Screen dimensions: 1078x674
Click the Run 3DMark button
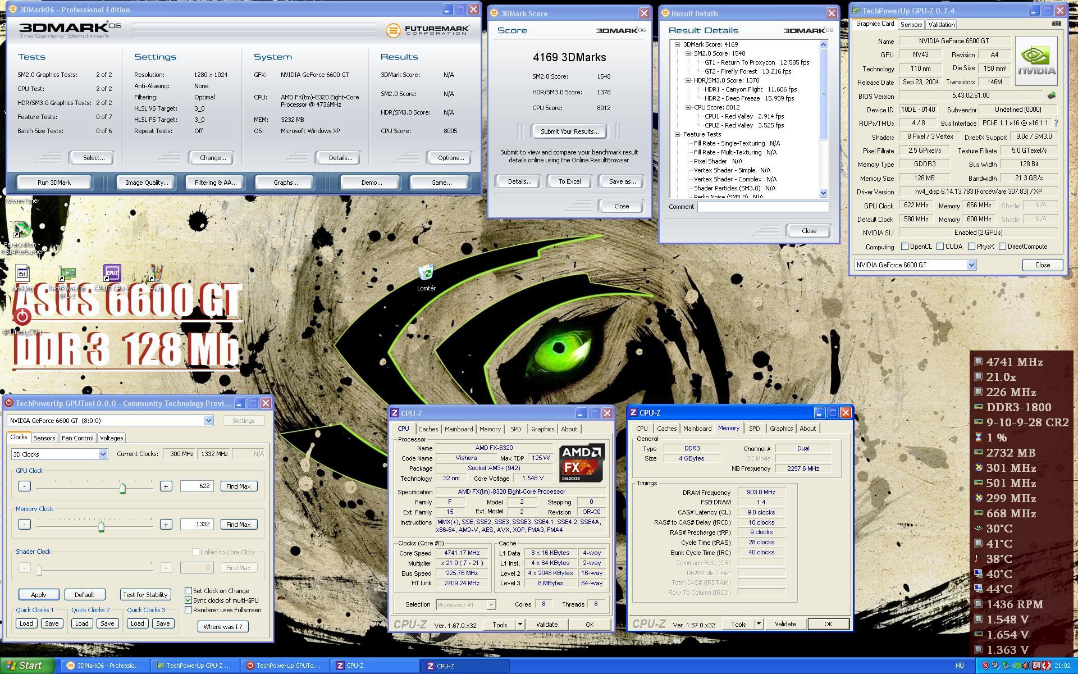click(x=54, y=182)
